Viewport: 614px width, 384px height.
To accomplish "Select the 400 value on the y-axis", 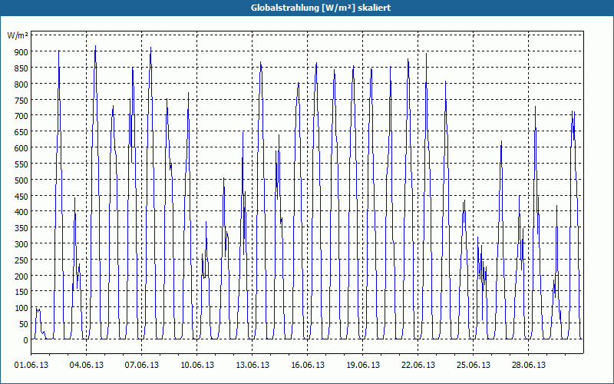I will [x=21, y=212].
